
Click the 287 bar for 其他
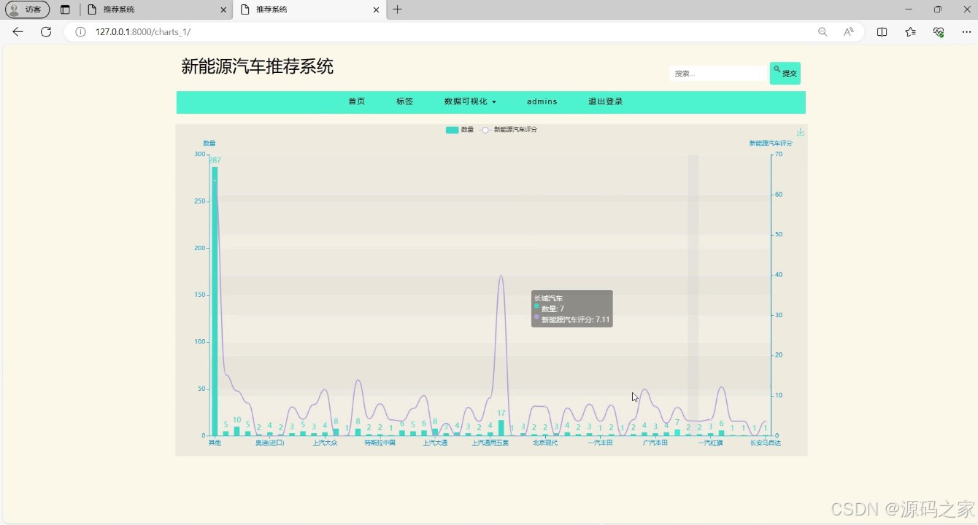coord(215,301)
